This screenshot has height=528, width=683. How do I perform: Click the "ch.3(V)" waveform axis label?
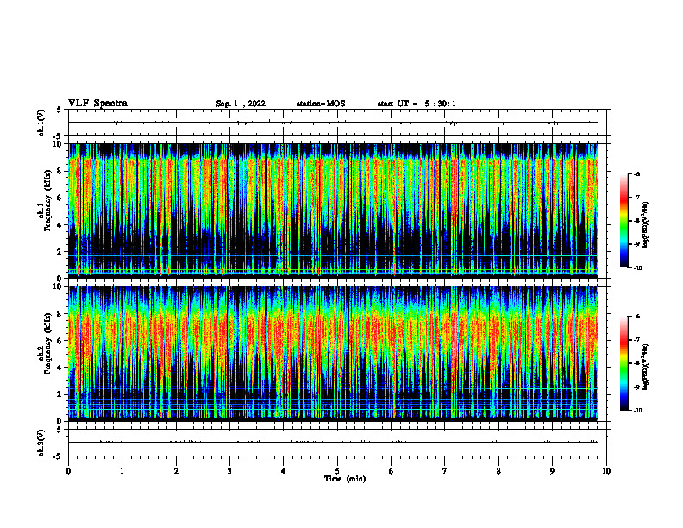pyautogui.click(x=41, y=443)
